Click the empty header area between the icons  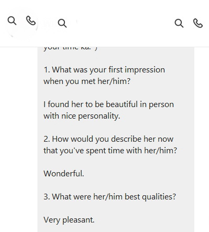pos(120,23)
